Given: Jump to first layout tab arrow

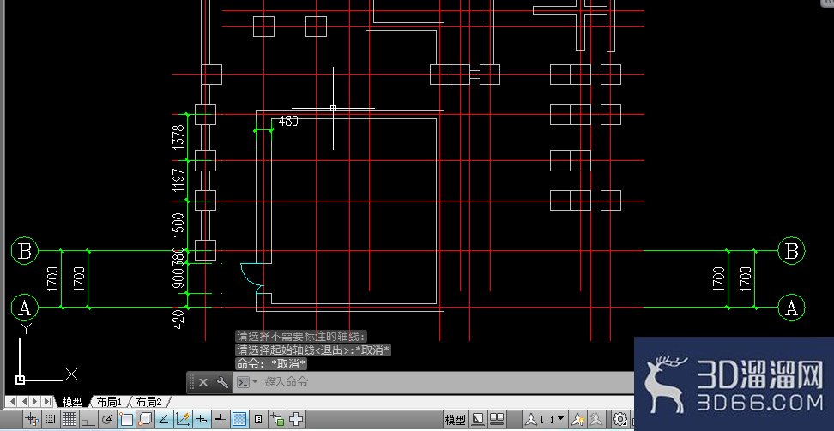Looking at the screenshot, I should [10, 402].
